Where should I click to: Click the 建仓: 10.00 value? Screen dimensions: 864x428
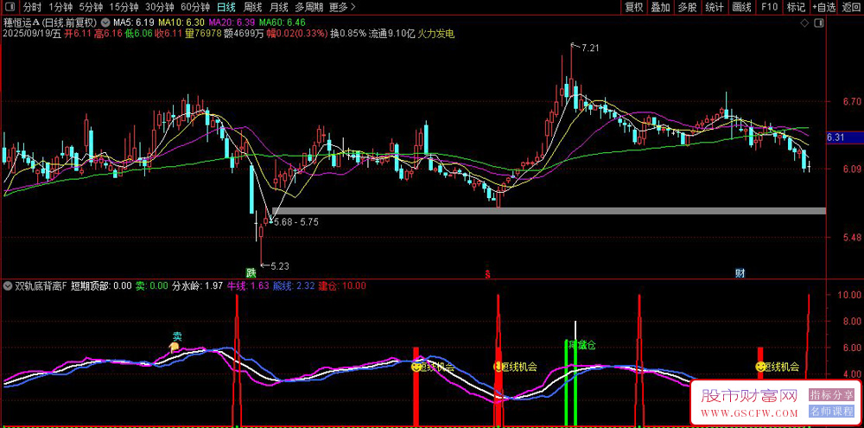pos(343,285)
